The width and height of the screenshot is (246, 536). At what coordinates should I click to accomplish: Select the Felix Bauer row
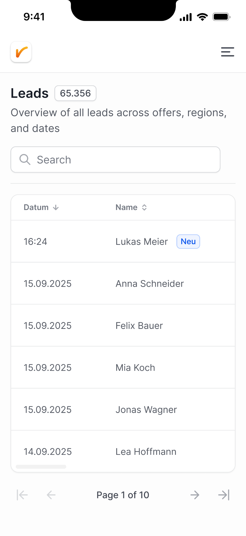point(123,325)
